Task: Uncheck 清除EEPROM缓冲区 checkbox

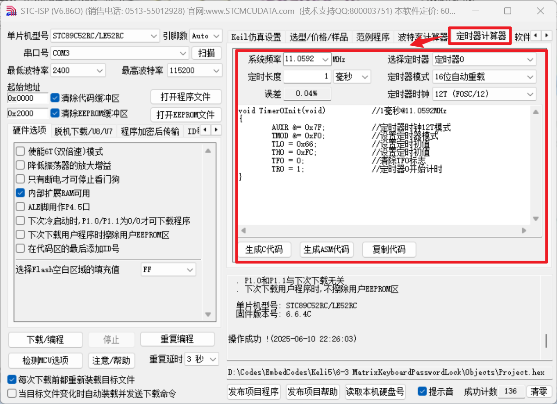Action: click(55, 113)
